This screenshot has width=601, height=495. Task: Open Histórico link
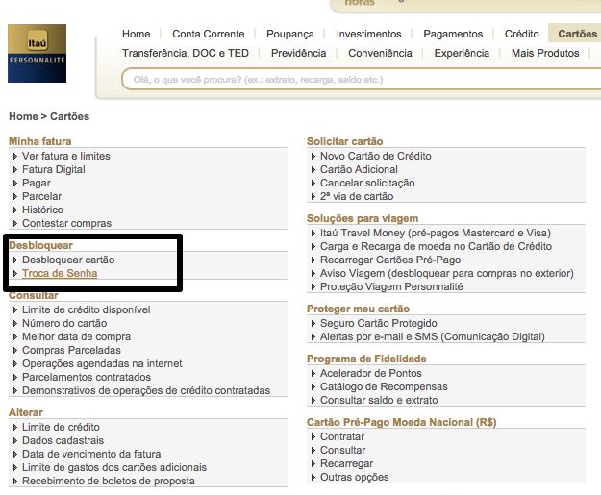[42, 210]
